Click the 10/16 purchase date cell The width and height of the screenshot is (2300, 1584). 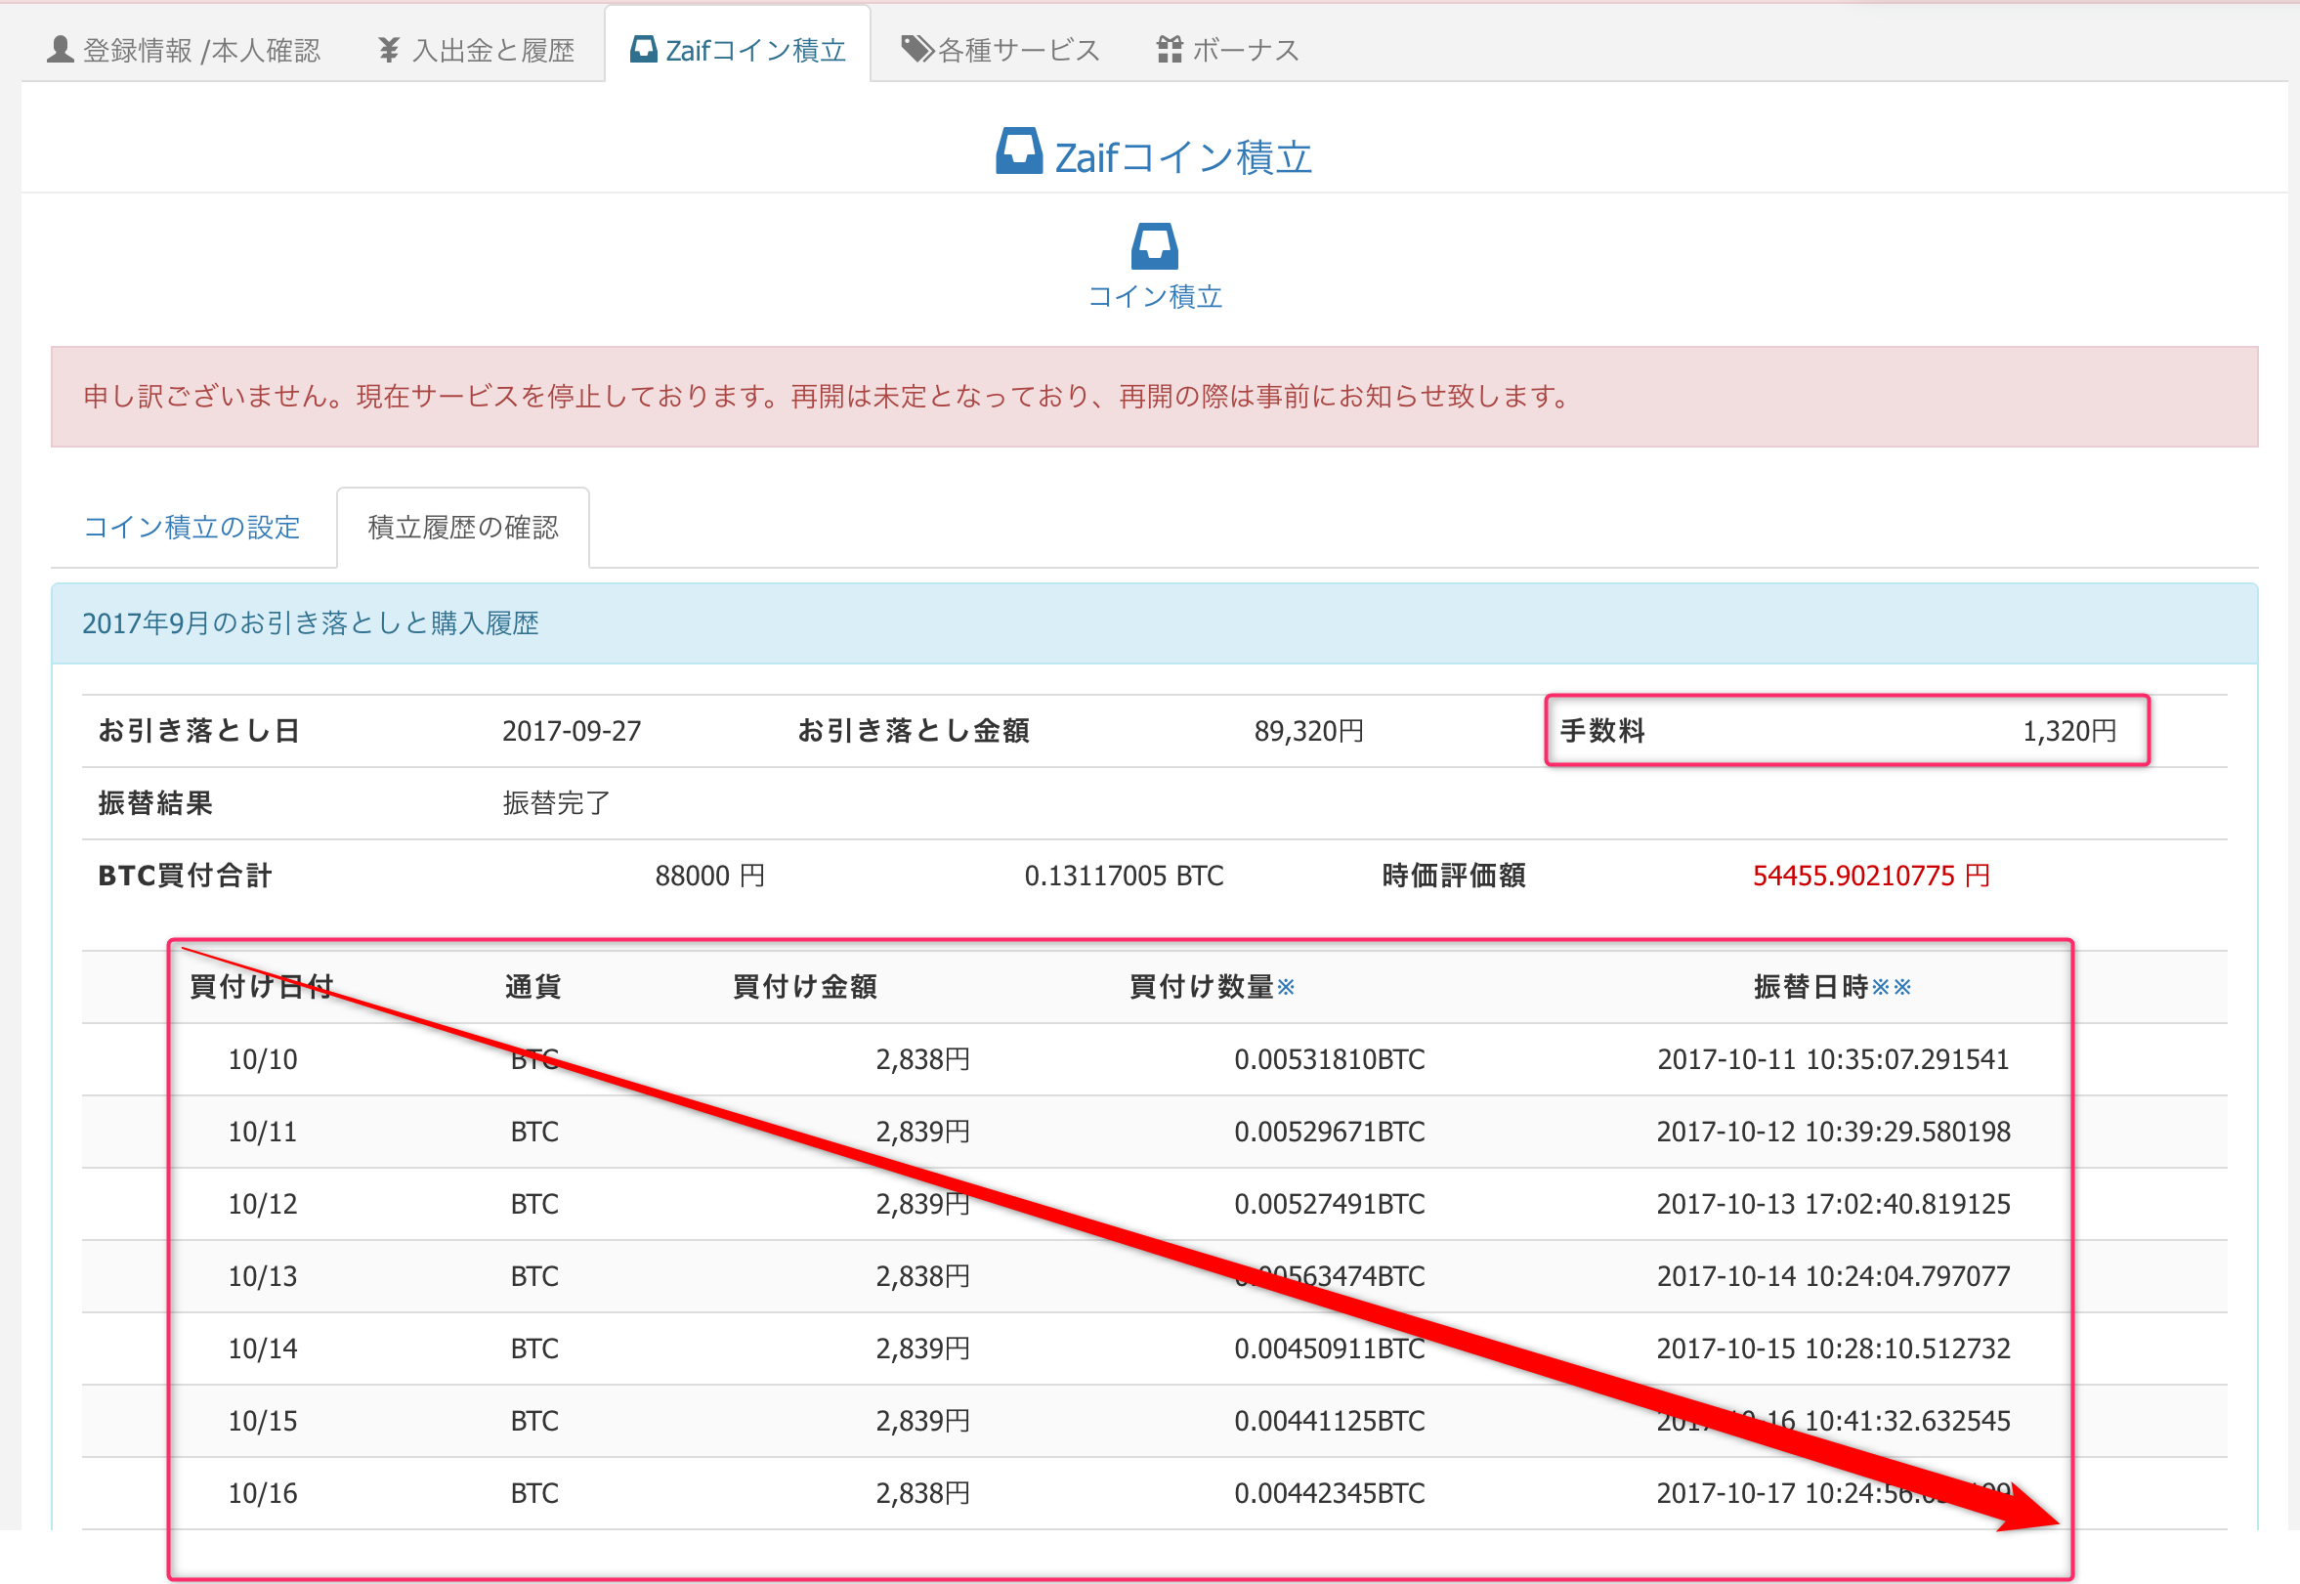pos(263,1494)
